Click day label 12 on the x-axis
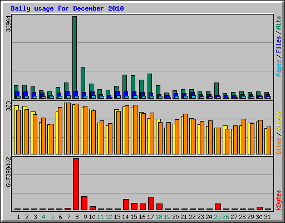 [109, 217]
